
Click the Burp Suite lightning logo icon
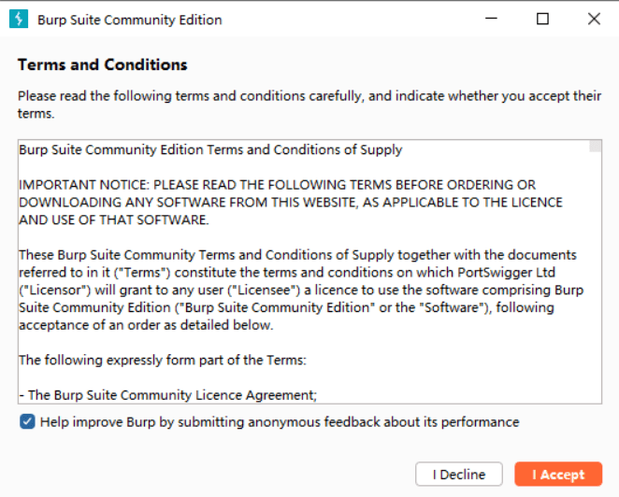(19, 20)
